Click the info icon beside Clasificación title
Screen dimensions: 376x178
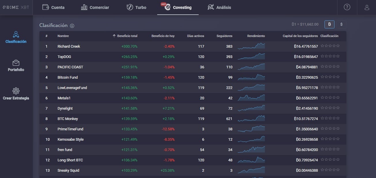pyautogui.click(x=72, y=26)
